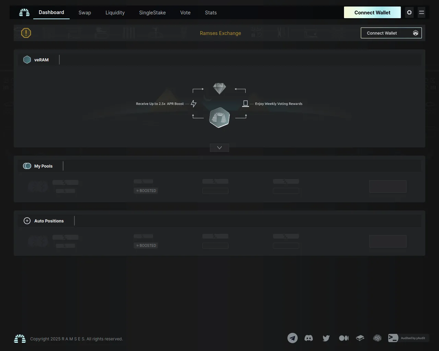Open the Stats tab
The height and width of the screenshot is (351, 439).
click(x=211, y=13)
